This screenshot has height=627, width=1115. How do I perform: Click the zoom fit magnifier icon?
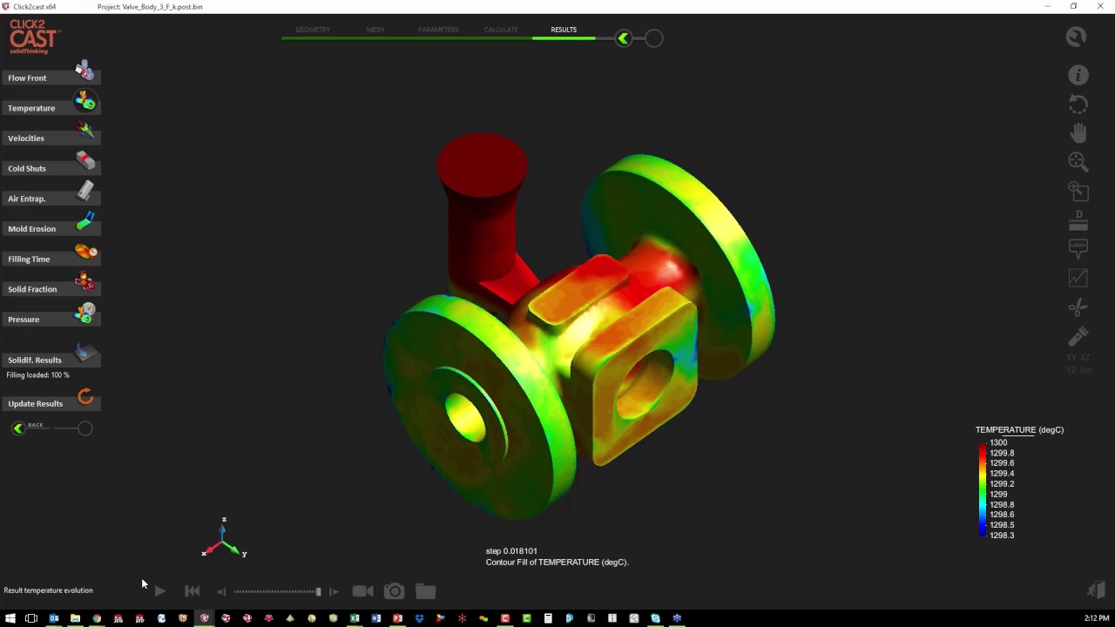[x=1078, y=161]
